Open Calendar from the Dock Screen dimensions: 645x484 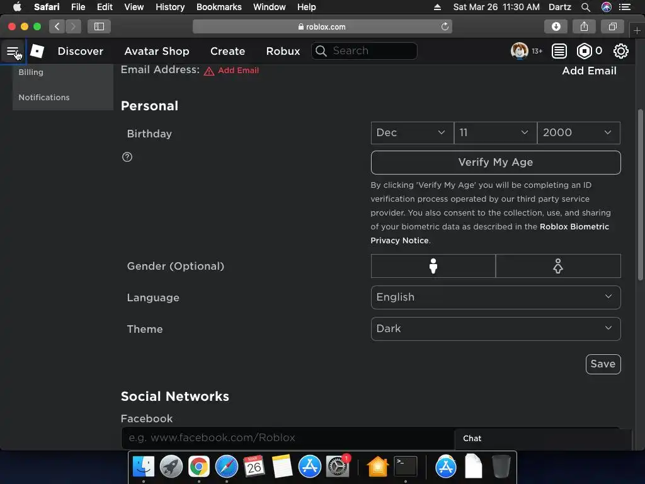[254, 467]
